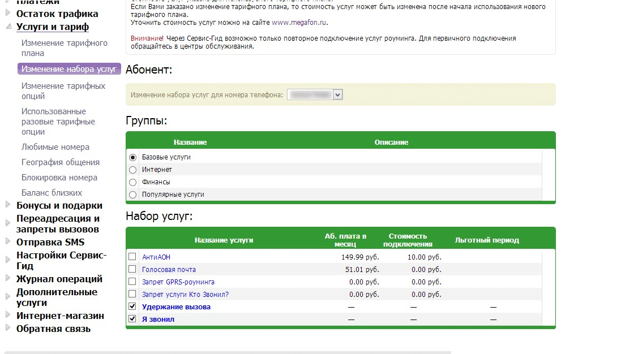Screen dimensions: 621x354
Task: Open the phone number dropdown
Action: click(315, 94)
